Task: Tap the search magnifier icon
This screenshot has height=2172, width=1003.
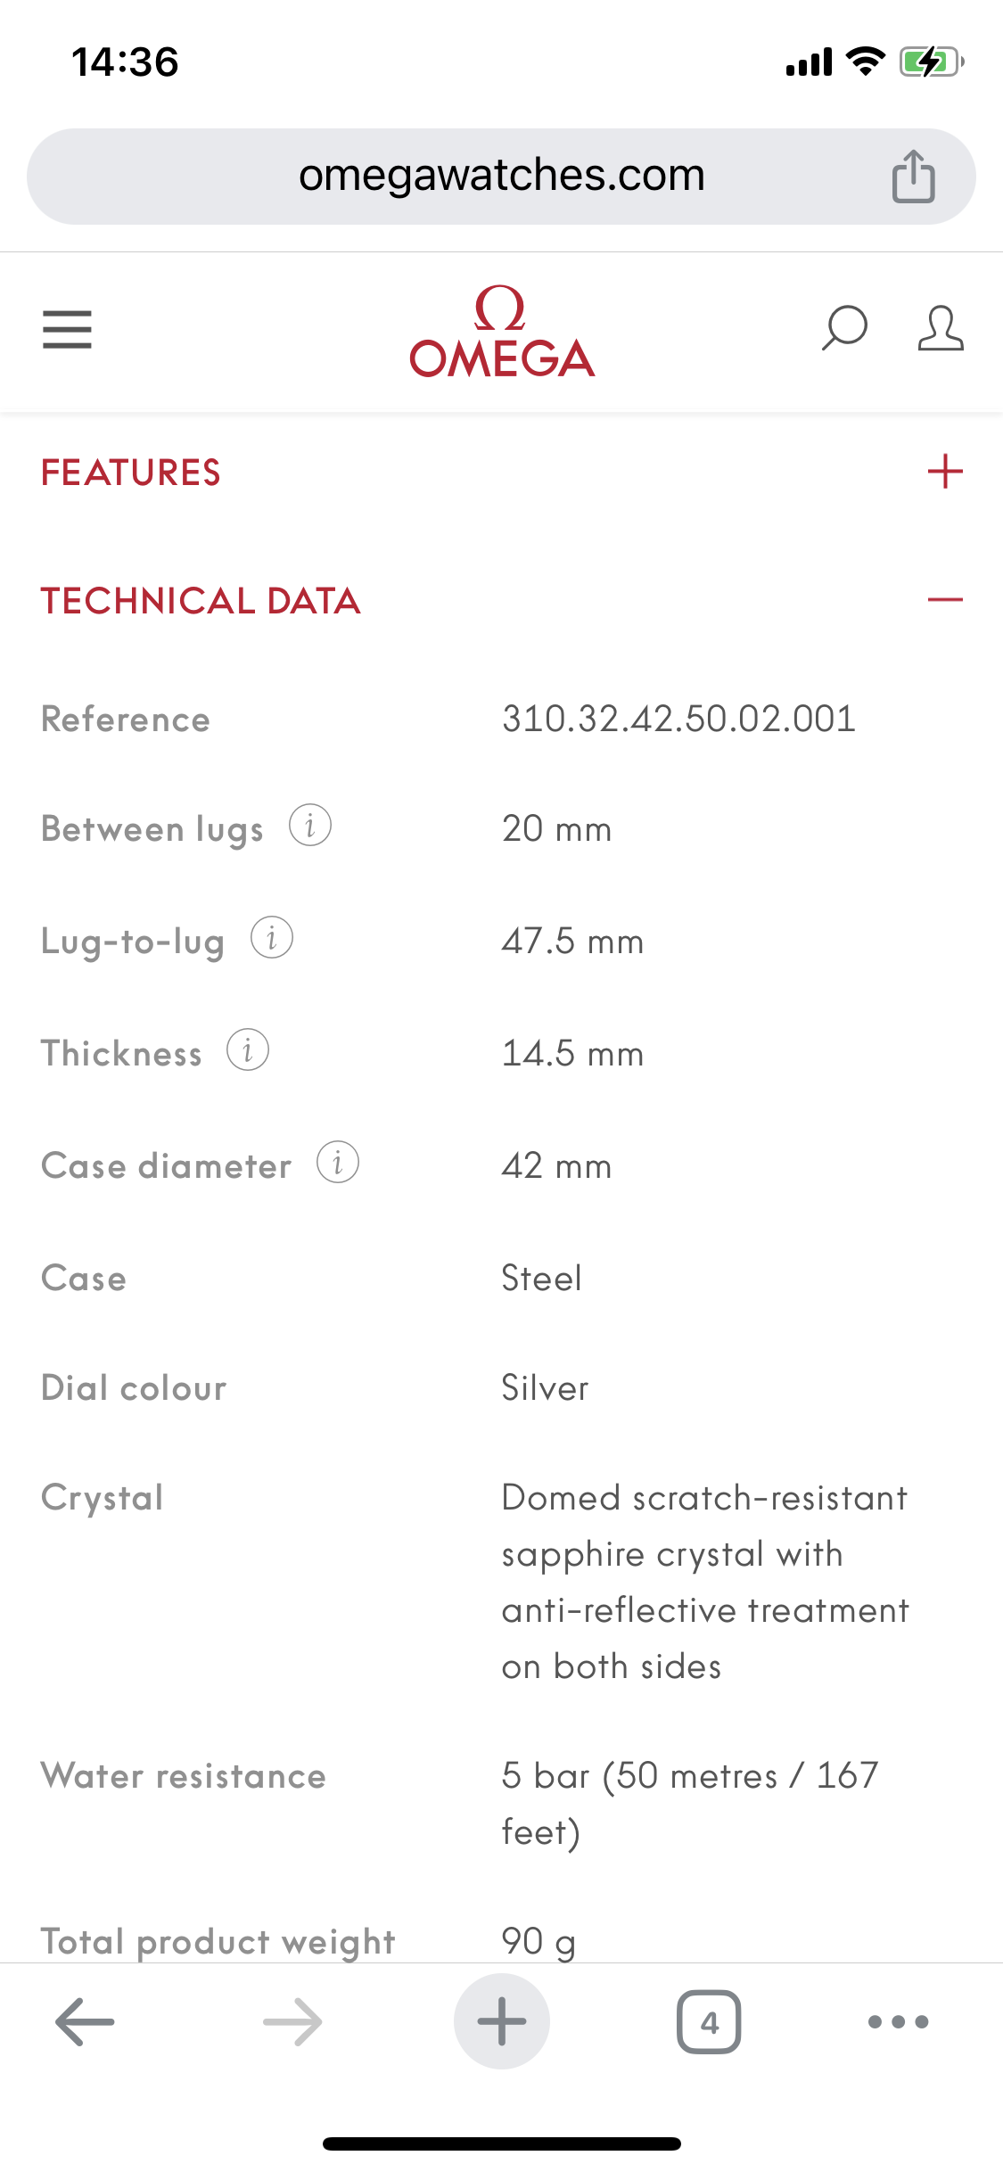Action: 843,329
